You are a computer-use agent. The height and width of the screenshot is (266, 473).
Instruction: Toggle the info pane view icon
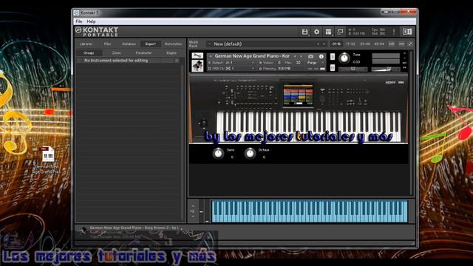(407, 32)
